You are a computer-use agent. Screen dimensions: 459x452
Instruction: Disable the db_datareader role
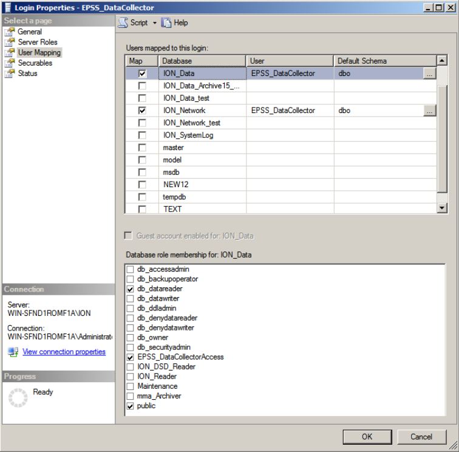pos(131,289)
